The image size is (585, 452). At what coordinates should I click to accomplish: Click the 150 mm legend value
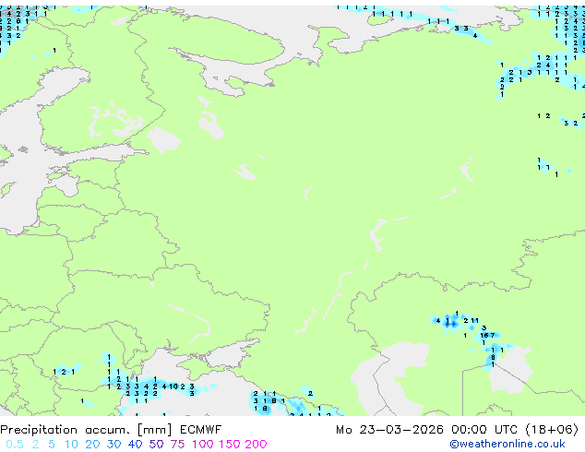point(230,445)
